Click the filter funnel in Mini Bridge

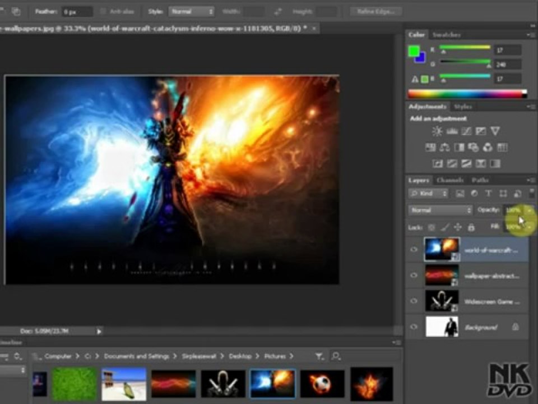[x=319, y=357]
